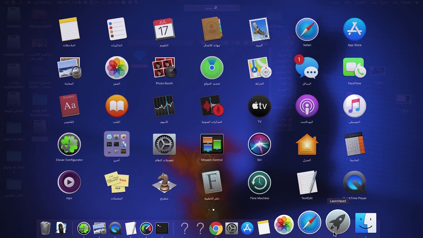423x238 pixels.
Task: Open the Notes icon in the Dock
Action: pos(263,228)
